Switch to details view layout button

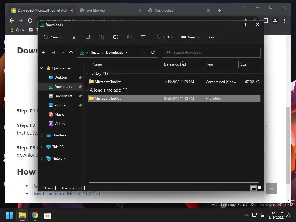[x=254, y=188]
